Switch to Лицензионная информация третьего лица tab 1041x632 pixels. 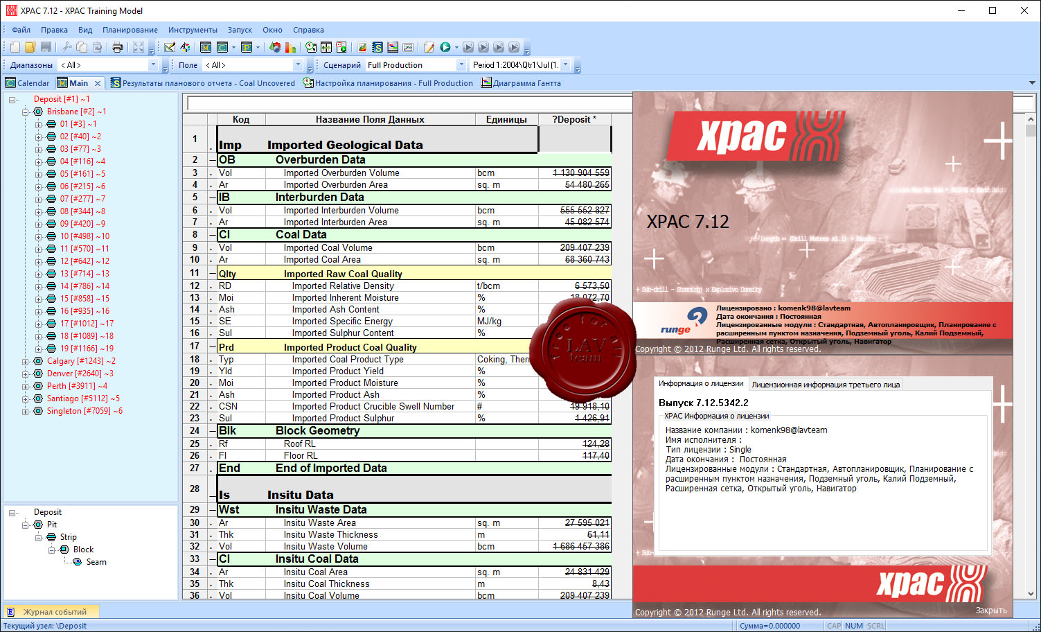(x=826, y=385)
